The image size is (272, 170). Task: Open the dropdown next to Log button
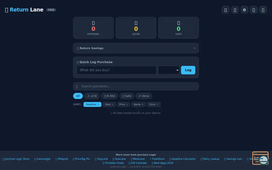[x=169, y=70]
